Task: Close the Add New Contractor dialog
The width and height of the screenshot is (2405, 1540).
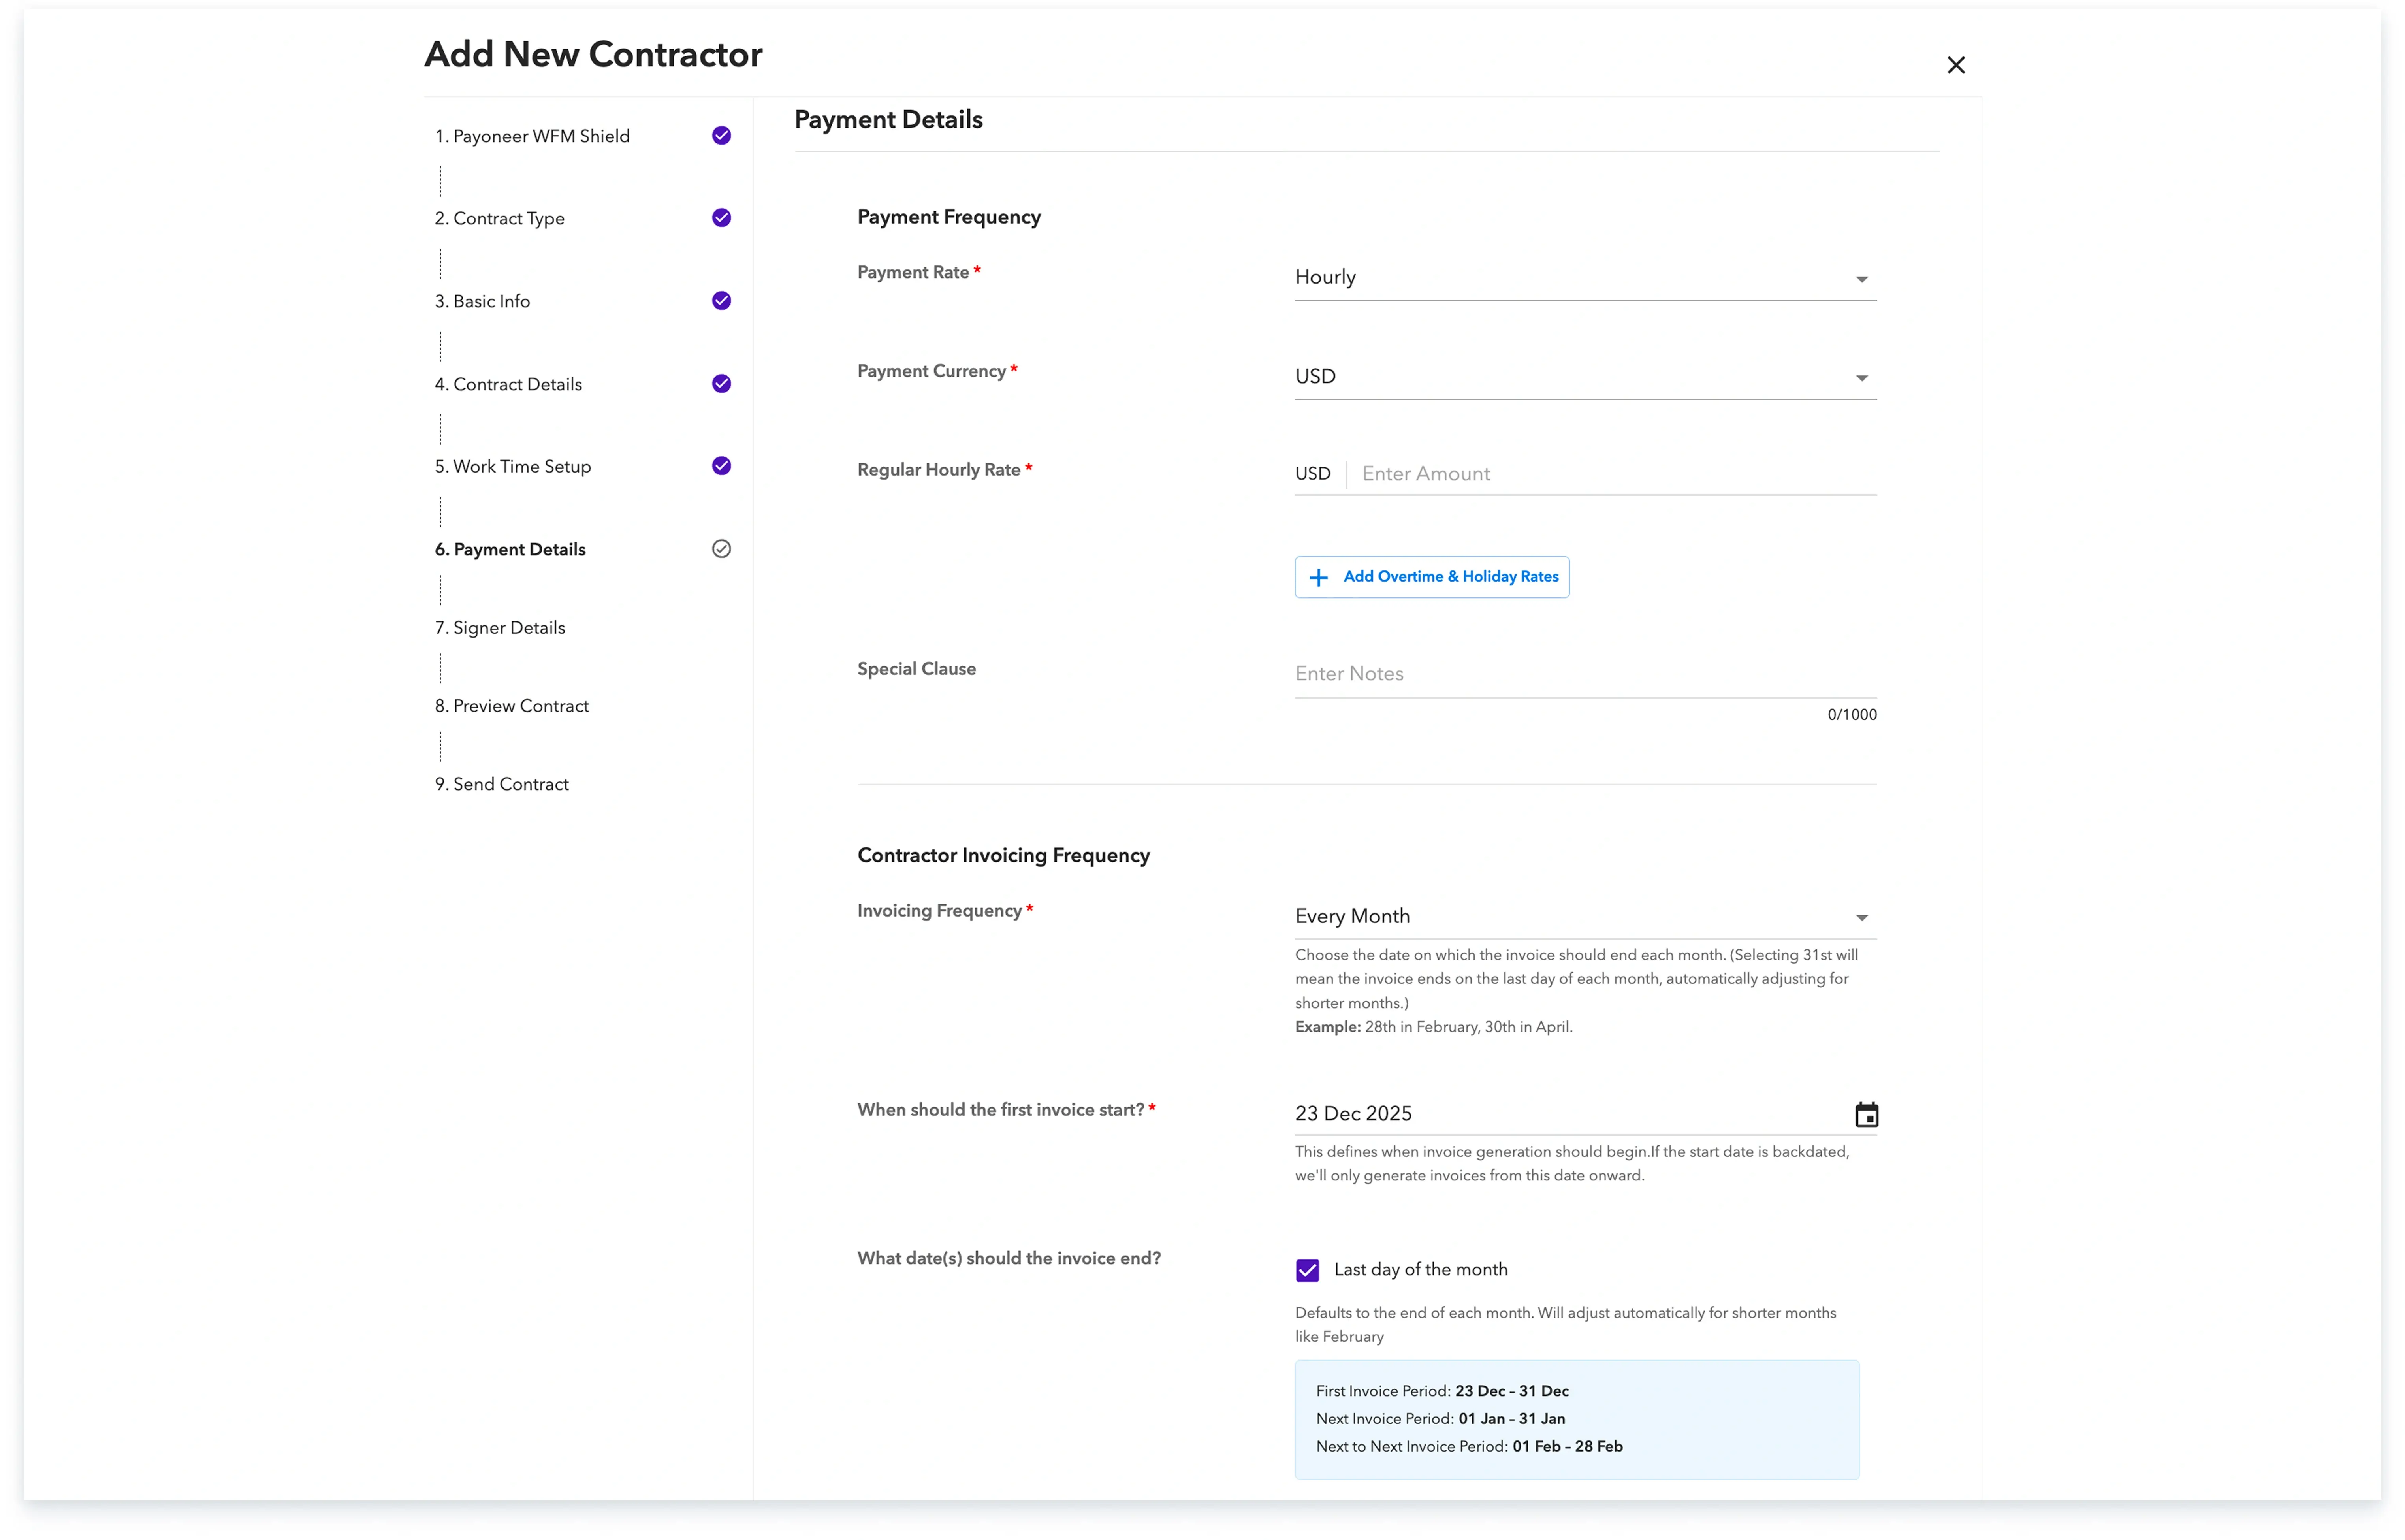Action: (1955, 65)
